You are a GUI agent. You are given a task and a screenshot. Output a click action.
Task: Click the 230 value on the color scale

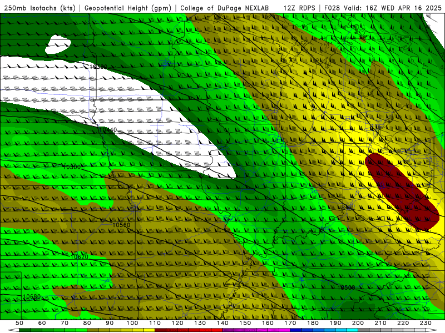click(x=426, y=323)
